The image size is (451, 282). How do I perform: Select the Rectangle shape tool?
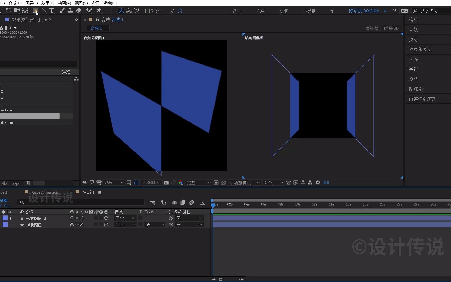pyautogui.click(x=35, y=11)
